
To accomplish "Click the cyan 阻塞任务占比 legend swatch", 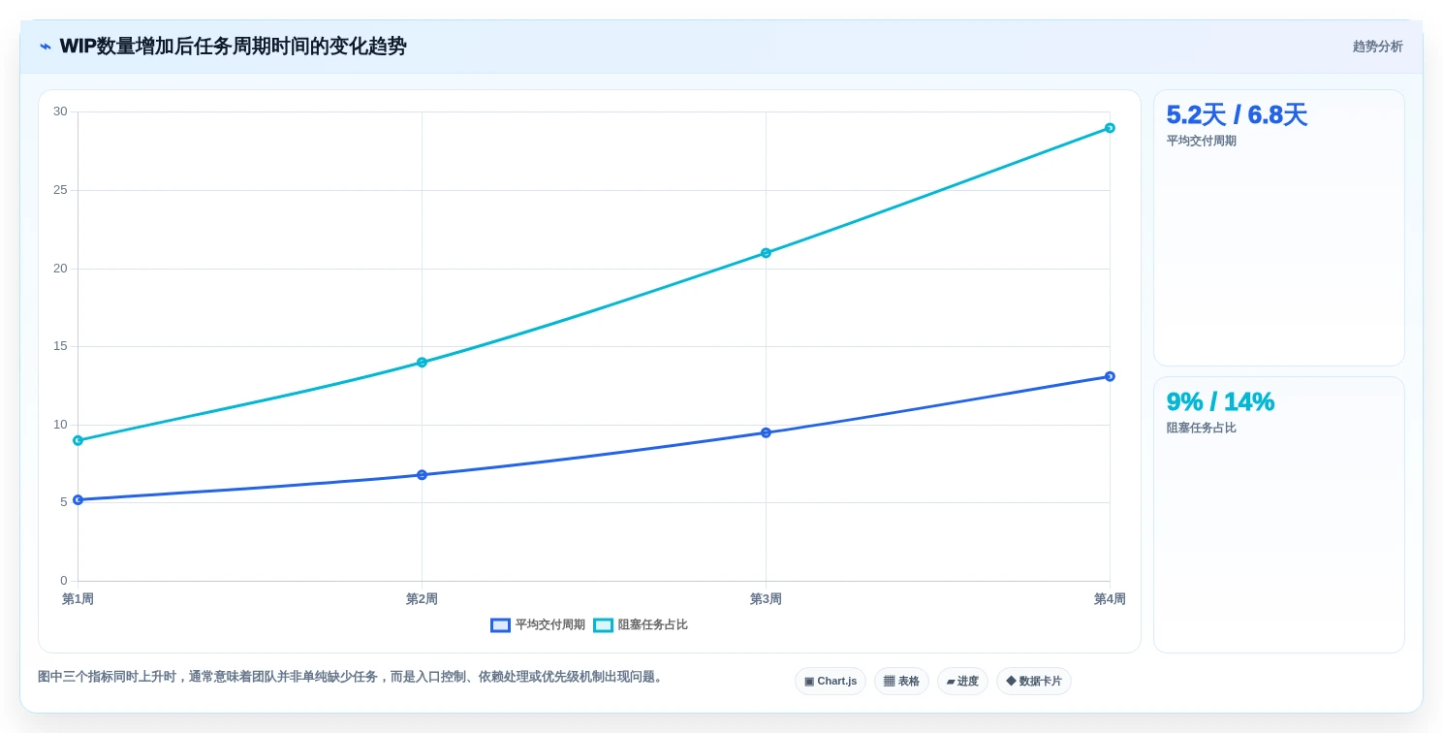I will tap(603, 625).
